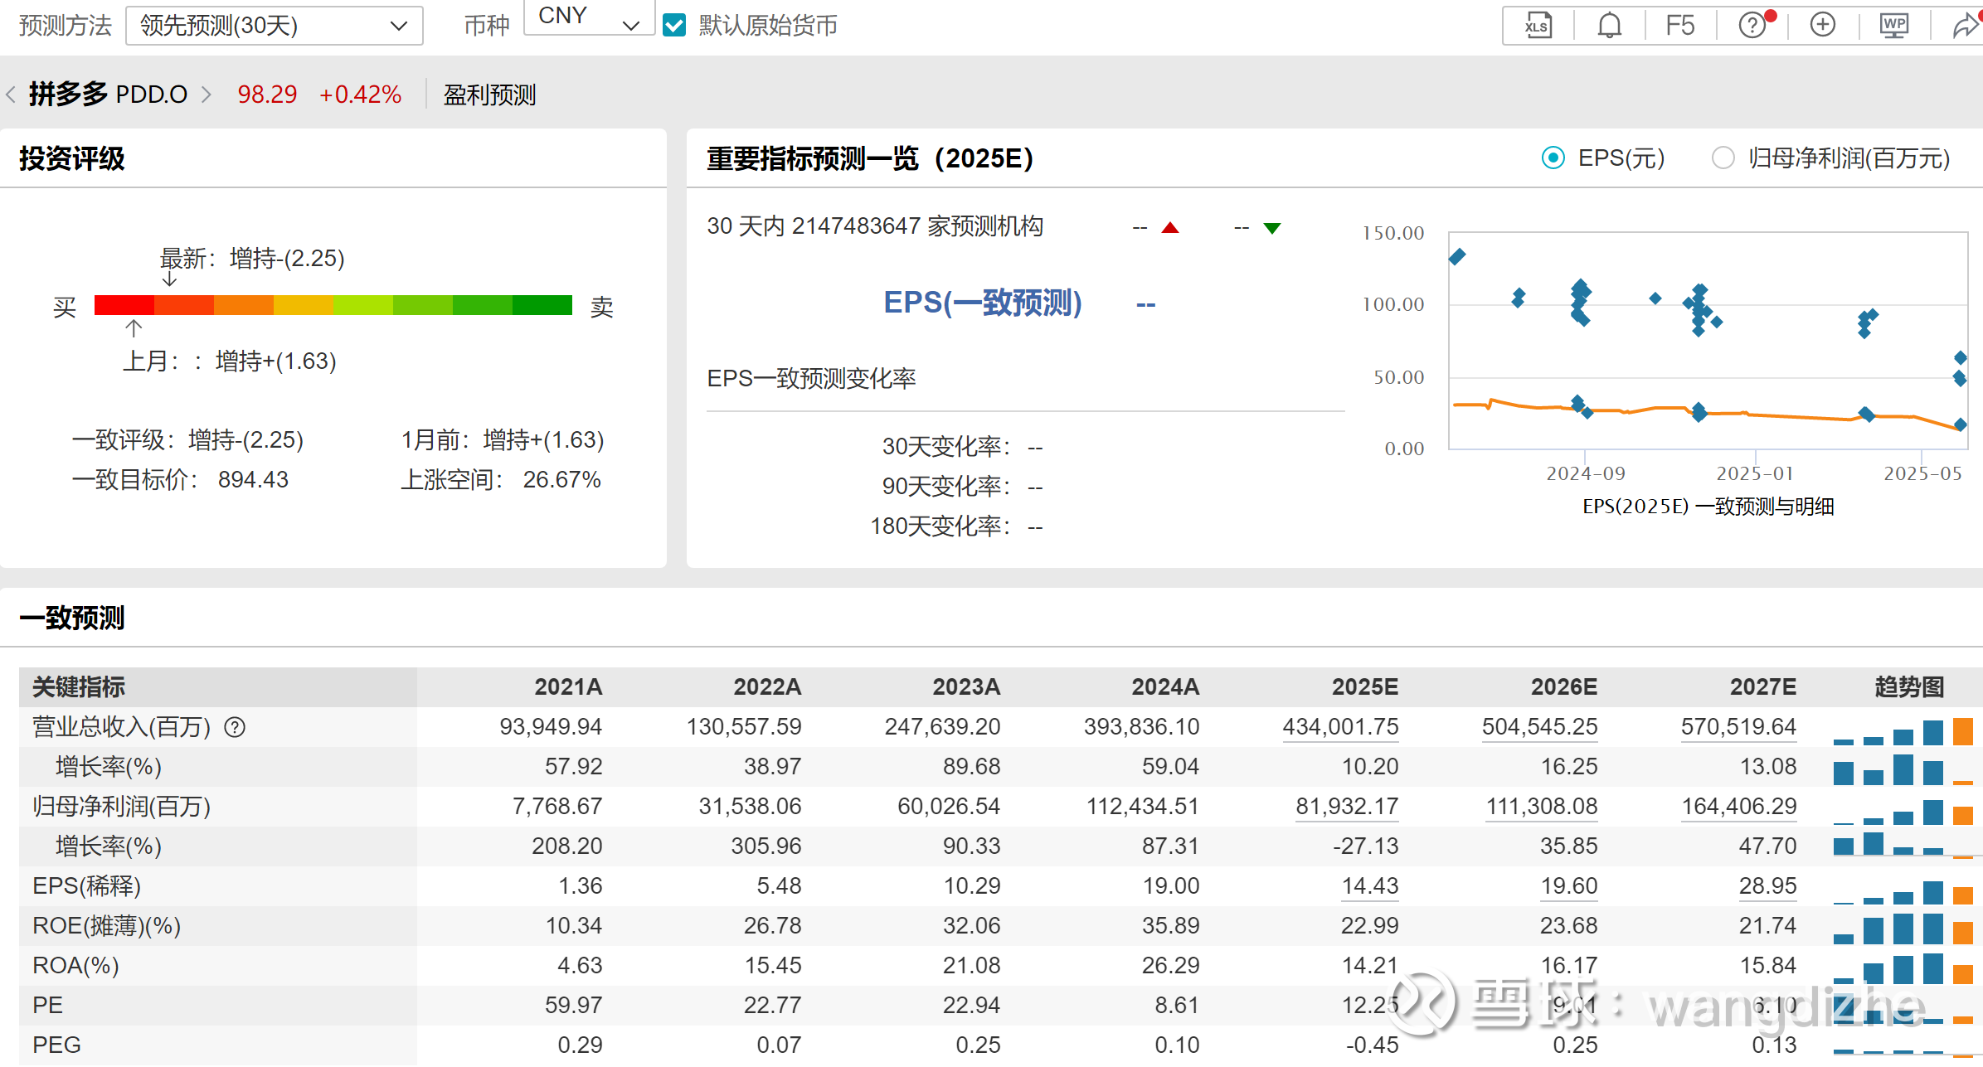Click the F5 refresh button
The image size is (1983, 1067).
pyautogui.click(x=1679, y=26)
